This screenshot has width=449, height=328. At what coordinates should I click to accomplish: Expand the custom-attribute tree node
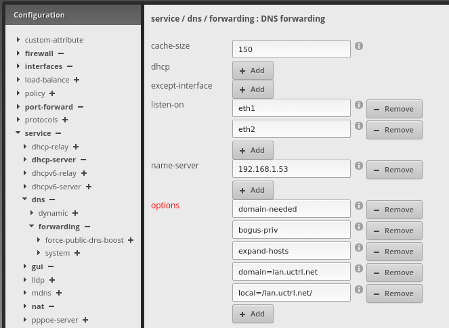coord(18,40)
